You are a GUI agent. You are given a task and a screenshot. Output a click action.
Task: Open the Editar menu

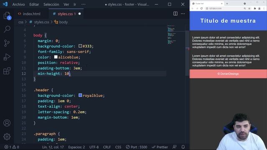(x=34, y=4)
